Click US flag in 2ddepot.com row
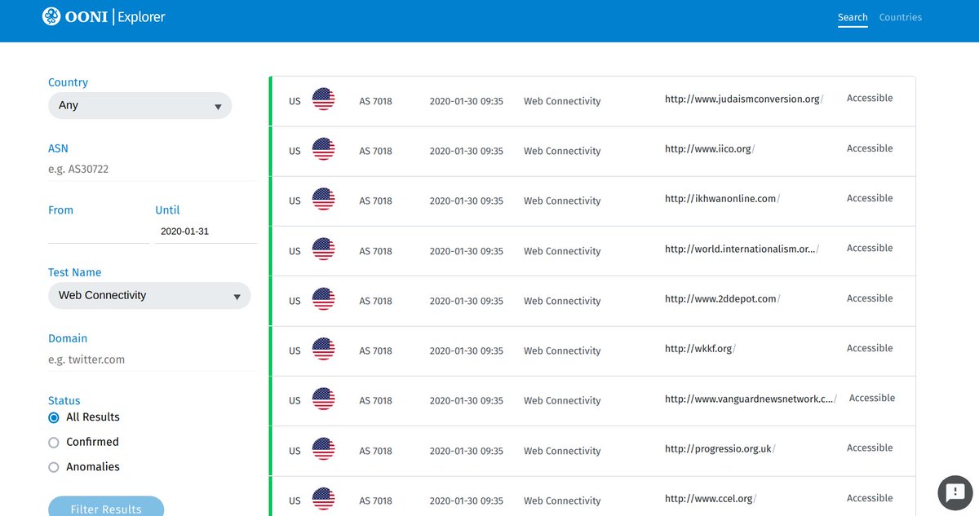 [x=324, y=299]
